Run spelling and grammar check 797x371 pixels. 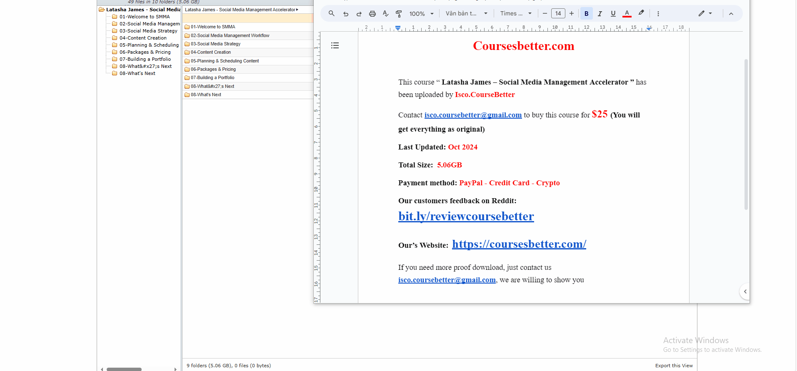[x=386, y=14]
